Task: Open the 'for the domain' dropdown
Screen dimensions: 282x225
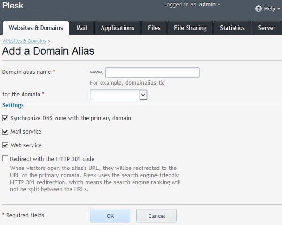Action: pyautogui.click(x=119, y=95)
